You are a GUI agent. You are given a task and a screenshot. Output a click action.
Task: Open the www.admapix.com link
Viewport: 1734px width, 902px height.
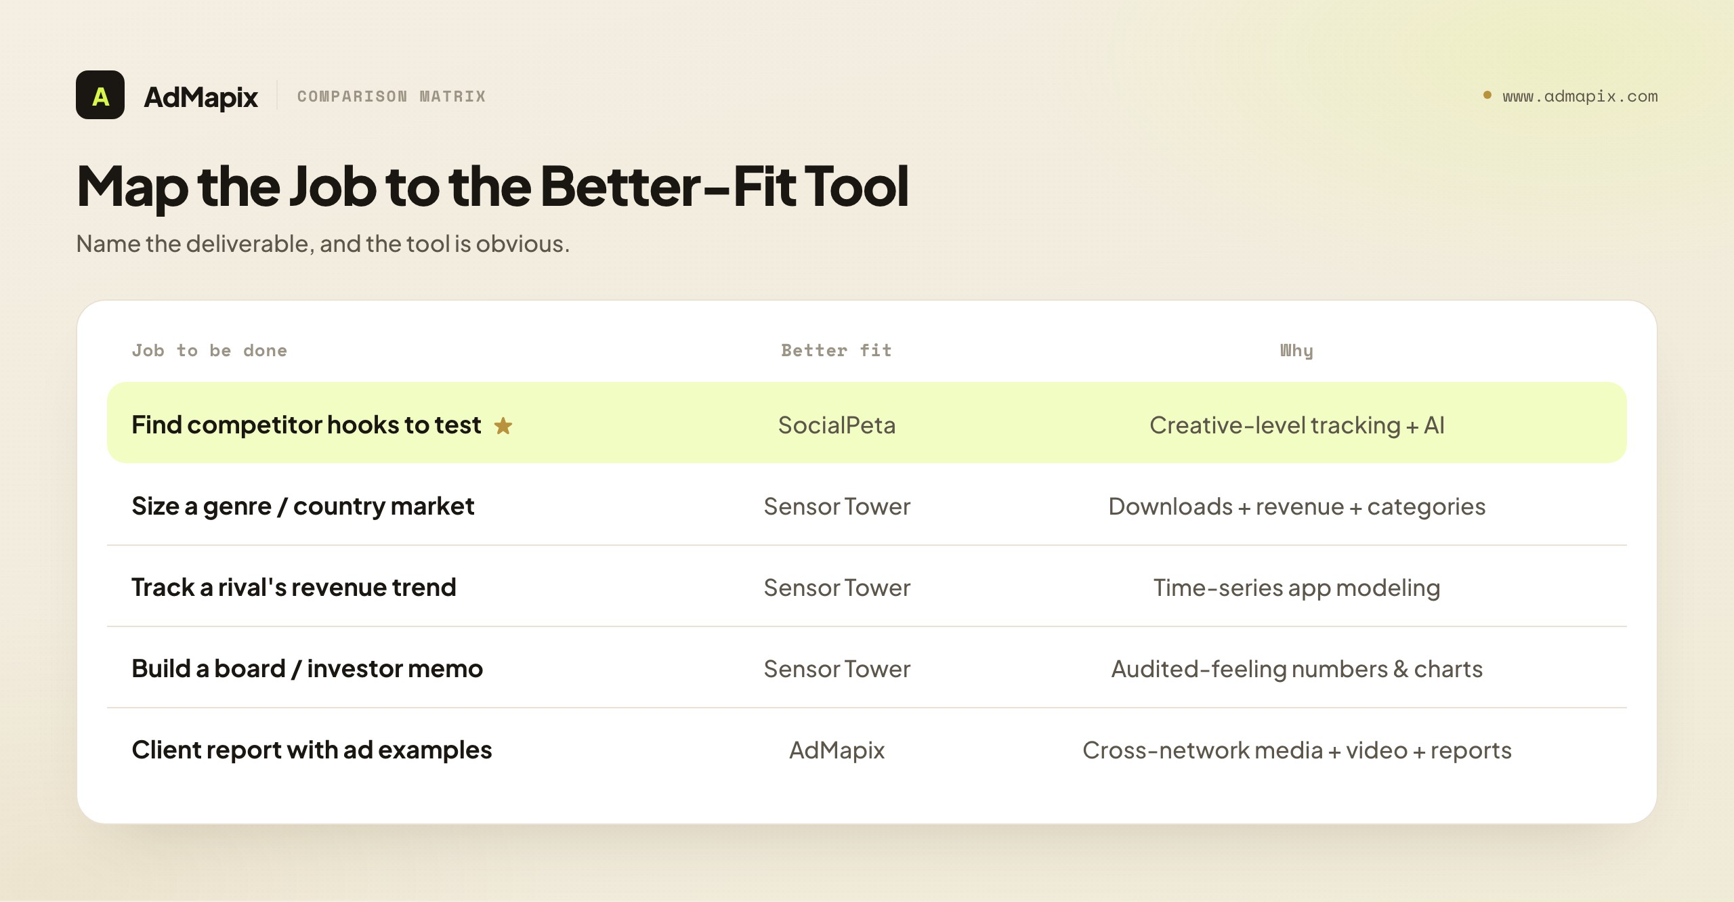(1580, 96)
